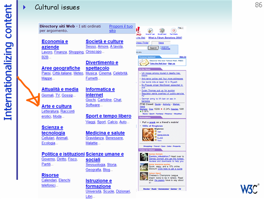
Task: Go to the Medicina e salute category
Action: click(105, 133)
